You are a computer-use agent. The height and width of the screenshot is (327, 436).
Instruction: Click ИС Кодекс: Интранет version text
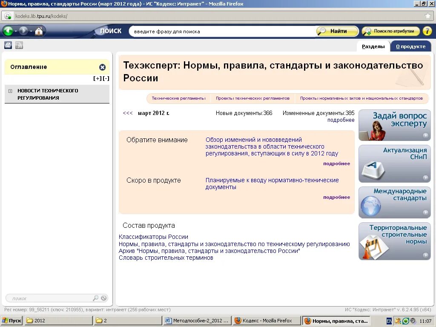tap(387, 310)
